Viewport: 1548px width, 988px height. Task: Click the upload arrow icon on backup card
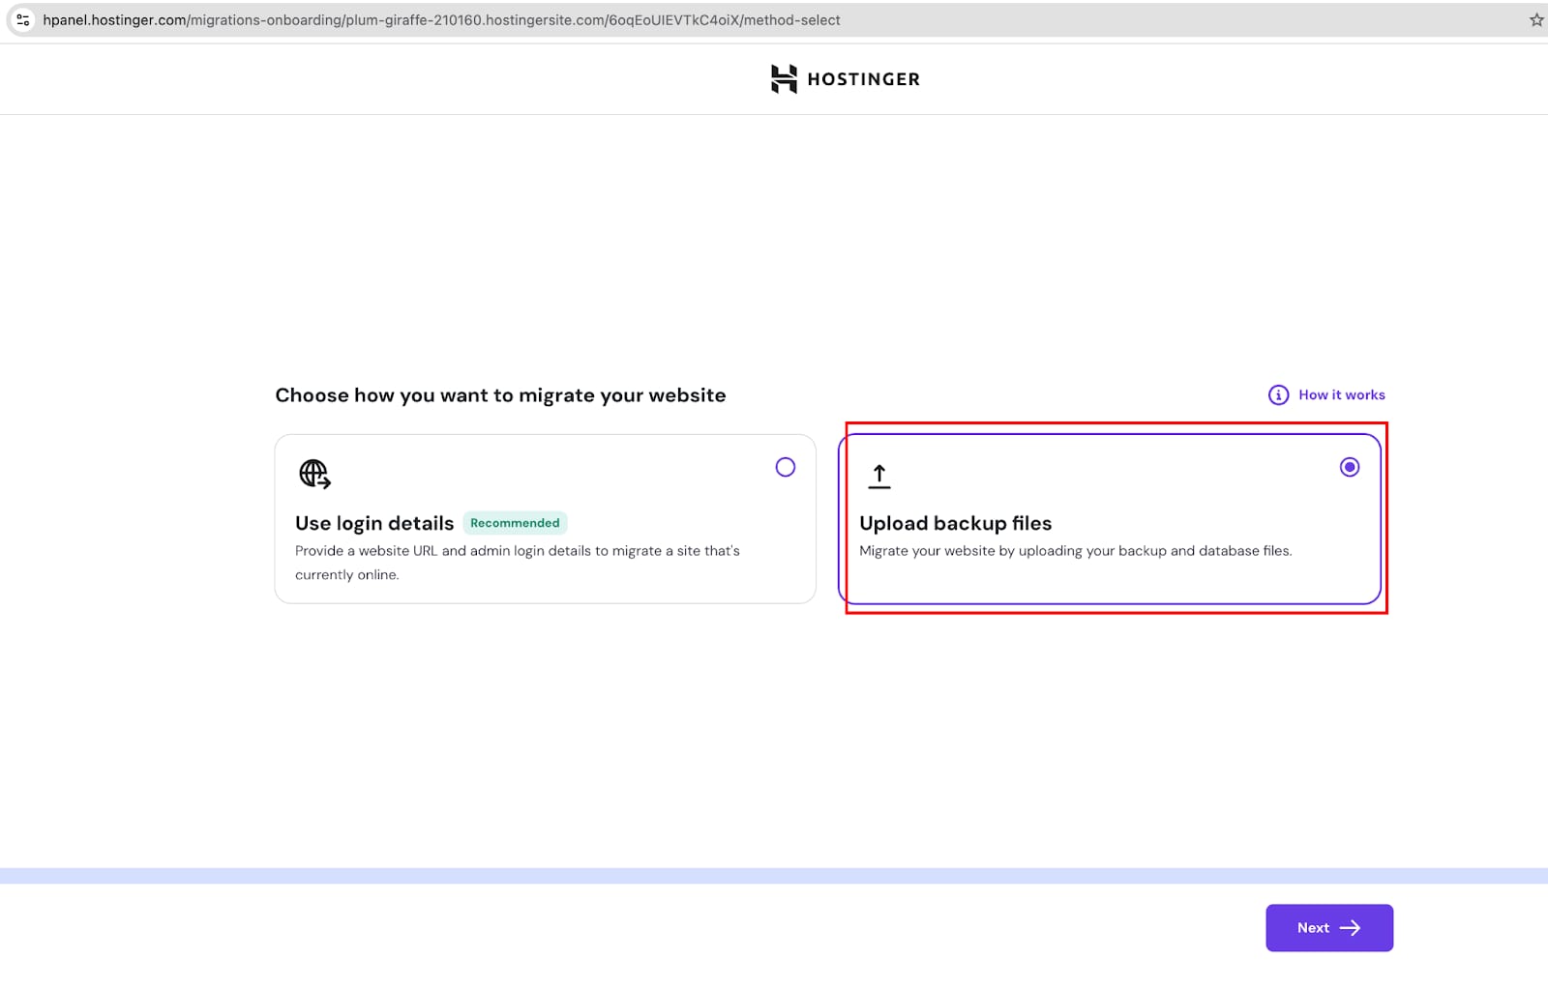(878, 476)
